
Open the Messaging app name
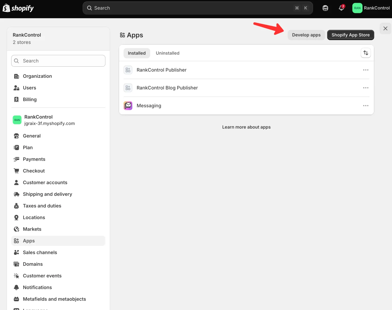[x=149, y=106]
